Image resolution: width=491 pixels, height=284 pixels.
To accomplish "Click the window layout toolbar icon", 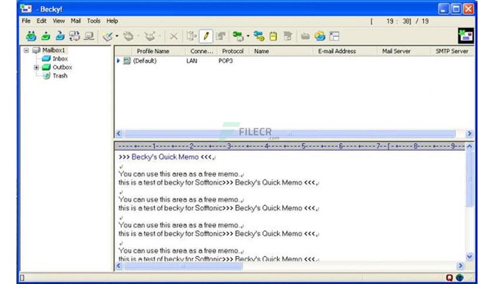I will (334, 36).
